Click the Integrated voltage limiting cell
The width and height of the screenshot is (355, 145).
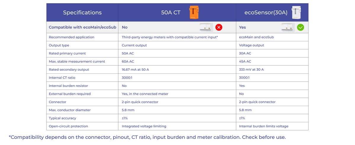point(144,126)
